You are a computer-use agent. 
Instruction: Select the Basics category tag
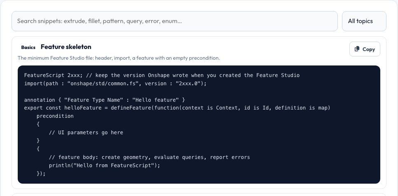click(x=28, y=47)
